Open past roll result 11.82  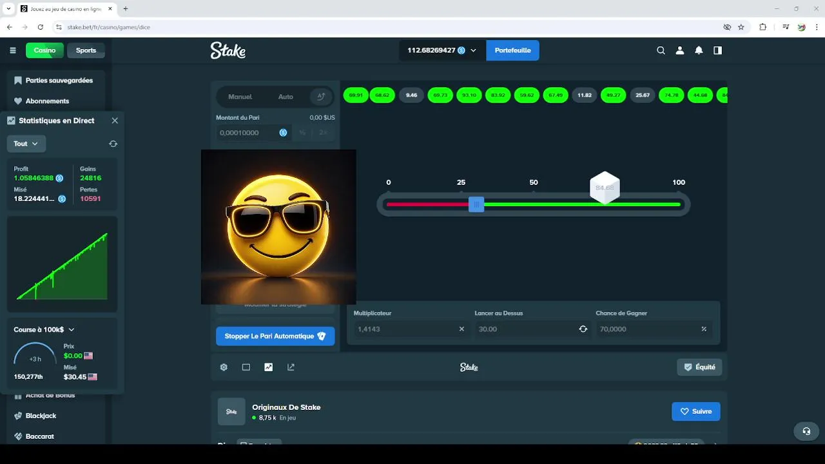pyautogui.click(x=585, y=95)
